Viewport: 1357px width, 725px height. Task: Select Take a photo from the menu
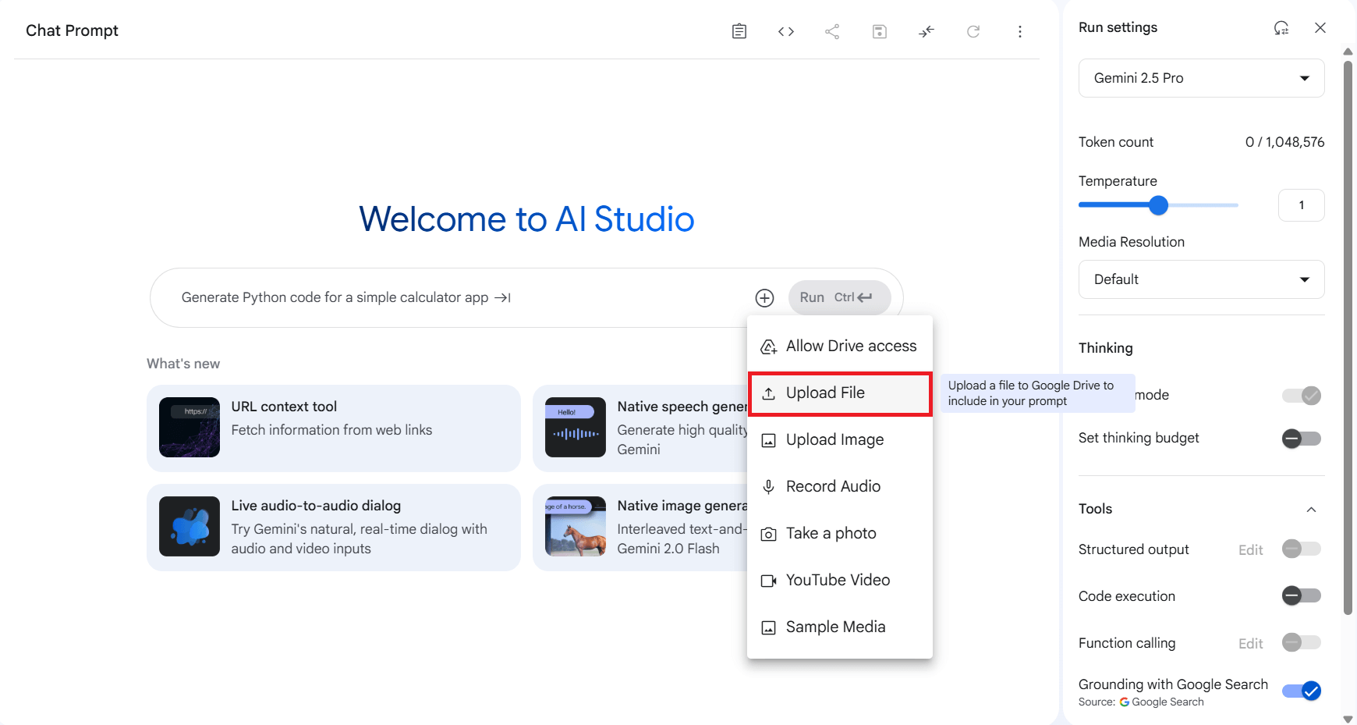pos(840,534)
